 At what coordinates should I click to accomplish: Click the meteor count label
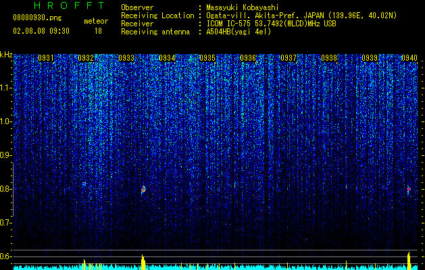(x=96, y=21)
